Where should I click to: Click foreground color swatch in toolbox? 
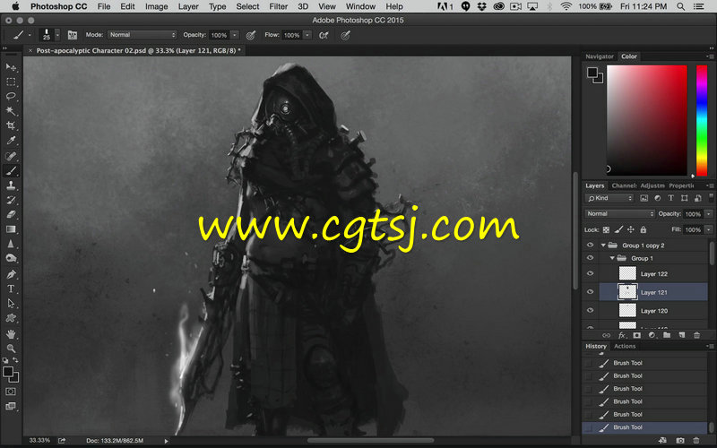8,372
